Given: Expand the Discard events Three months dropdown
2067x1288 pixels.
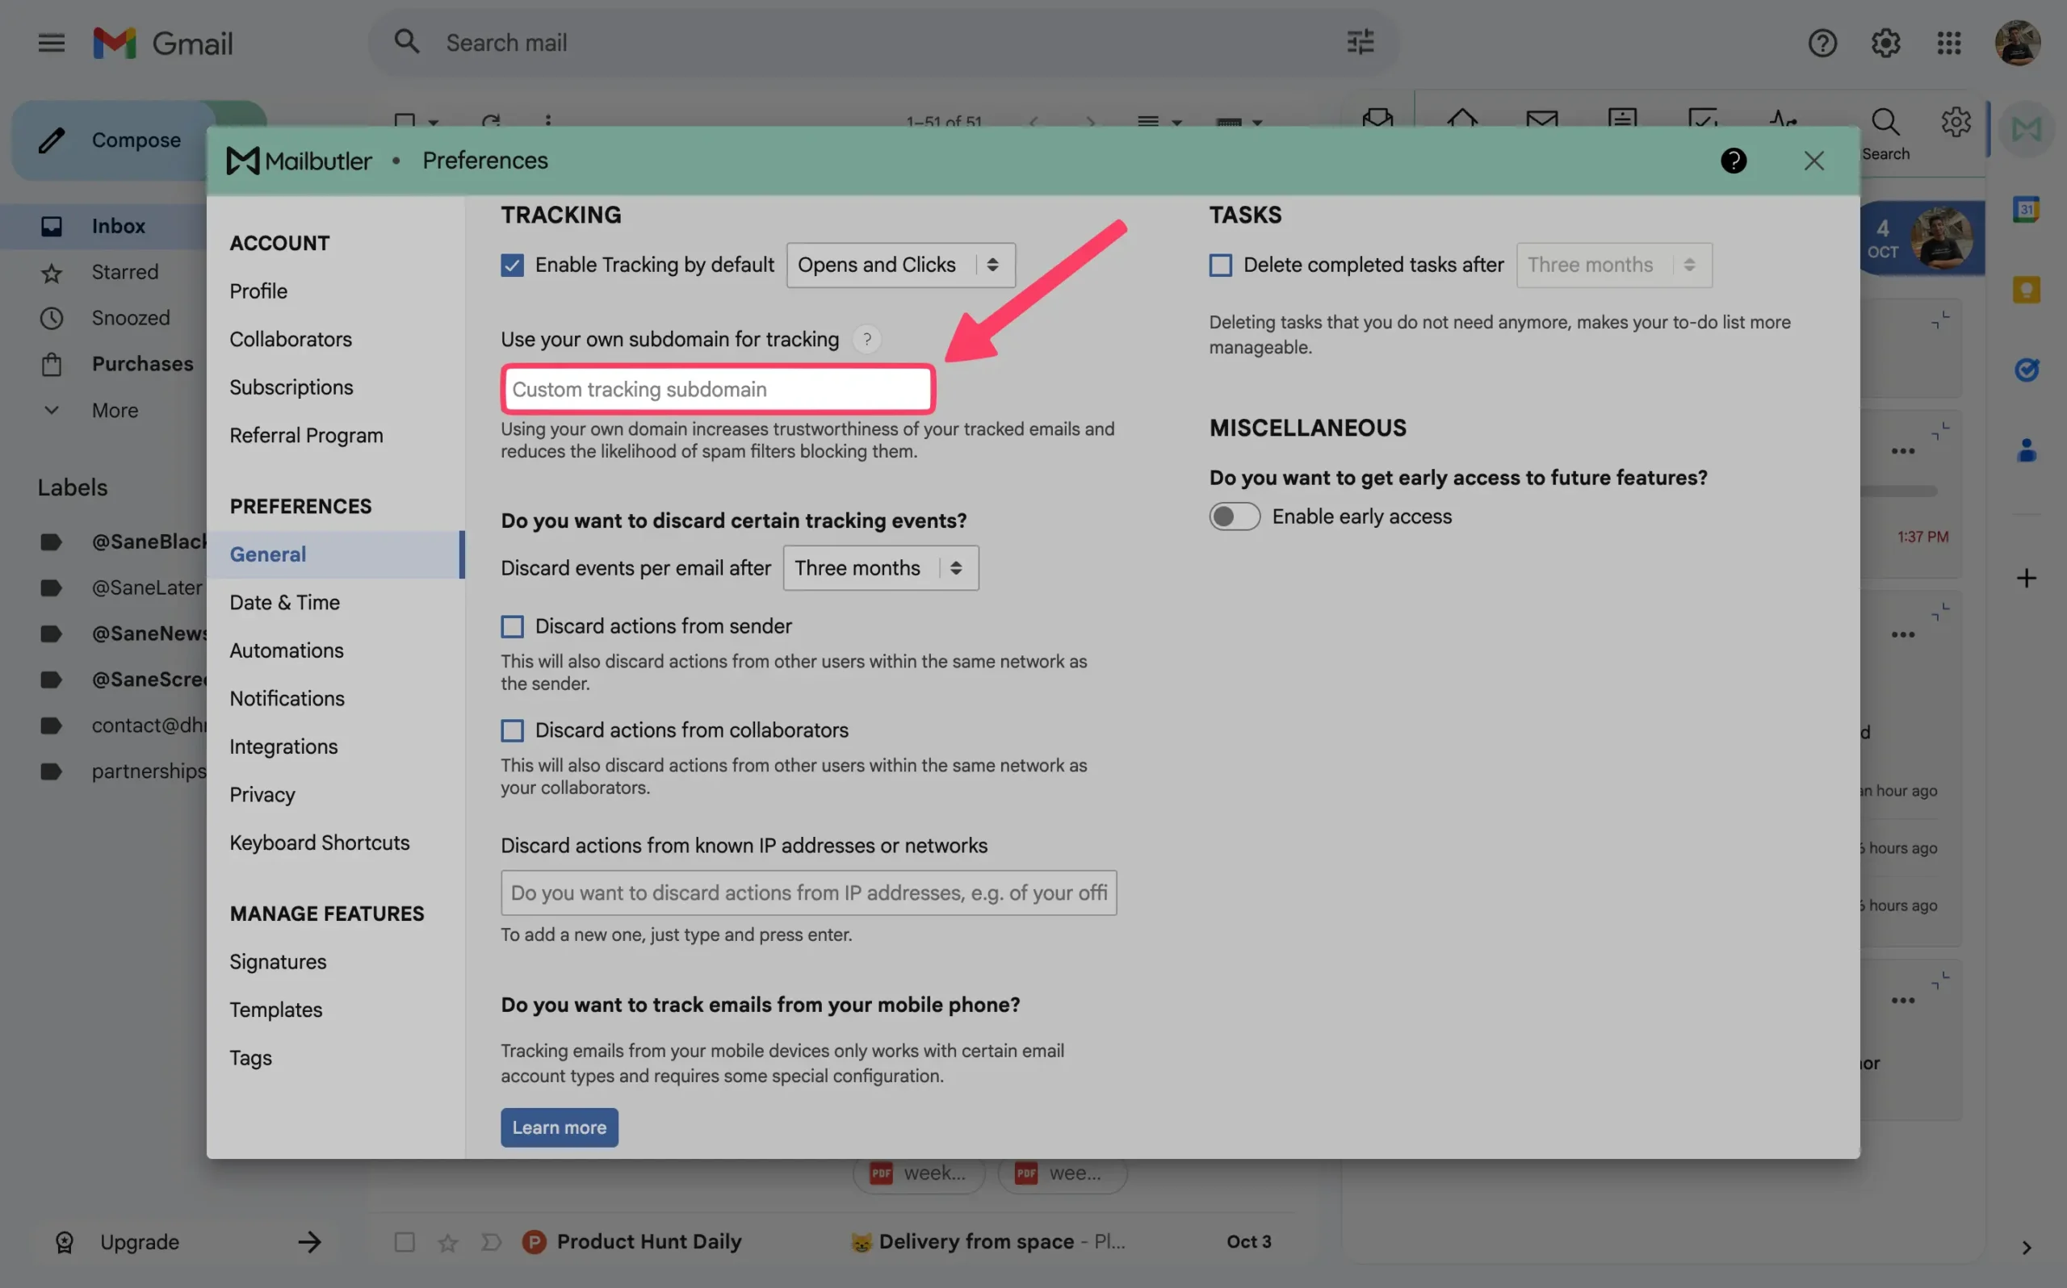Looking at the screenshot, I should [x=880, y=568].
